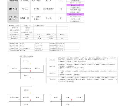Select the KIN●155 cell
129x106 pixels.
pyautogui.click(x=27, y=25)
